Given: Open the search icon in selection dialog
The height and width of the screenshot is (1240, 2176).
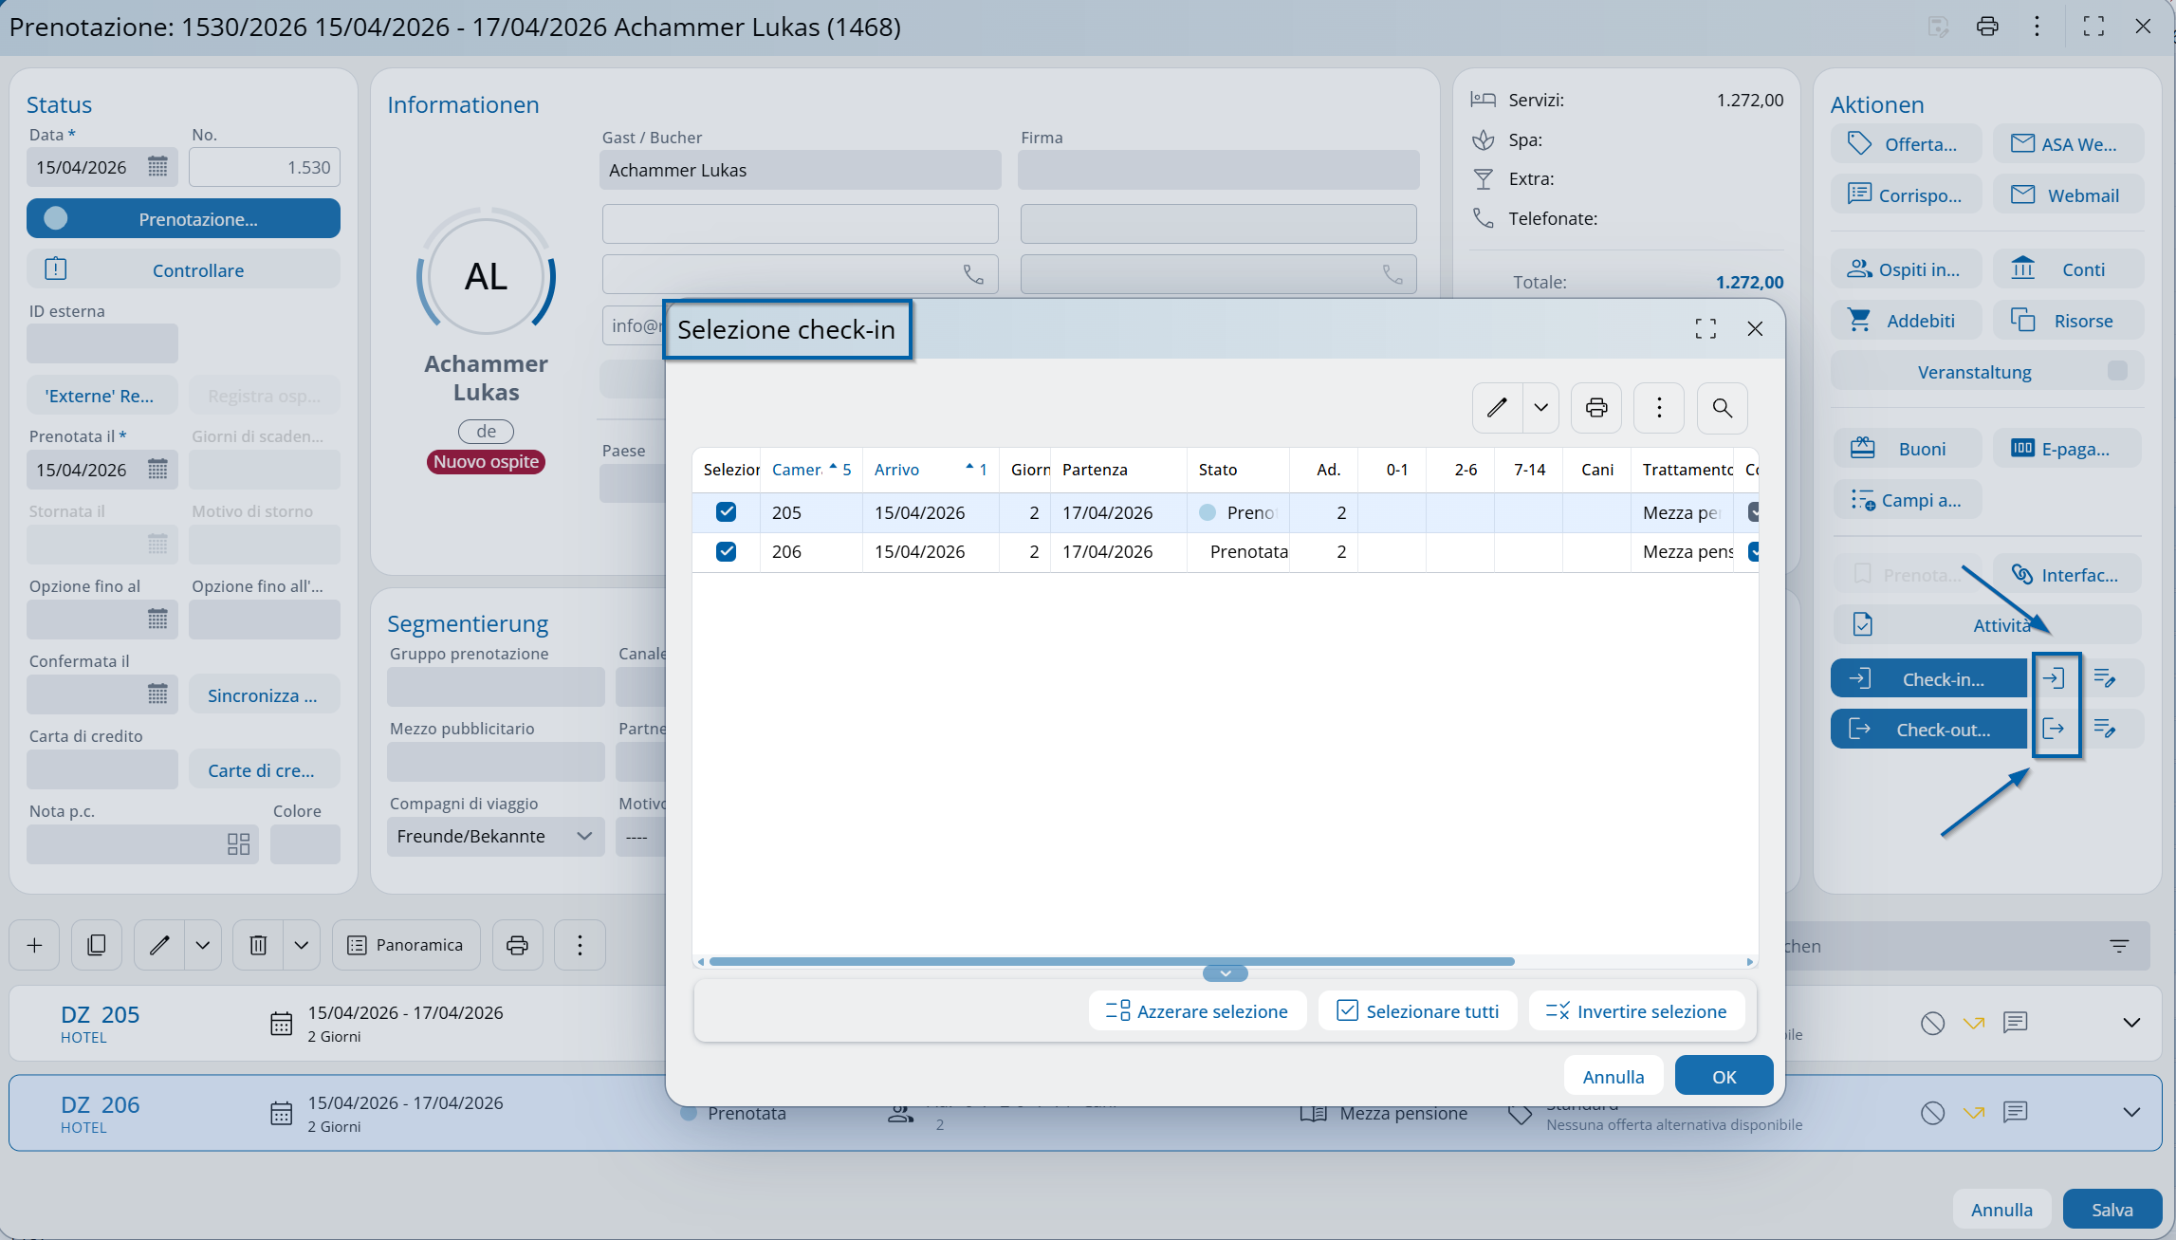Looking at the screenshot, I should (1722, 408).
